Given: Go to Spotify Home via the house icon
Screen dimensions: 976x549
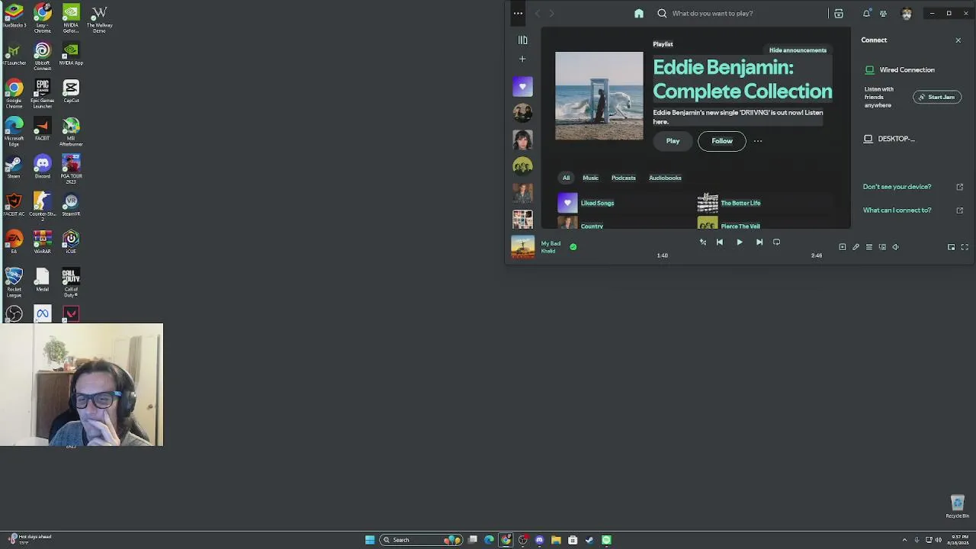Looking at the screenshot, I should [x=639, y=13].
